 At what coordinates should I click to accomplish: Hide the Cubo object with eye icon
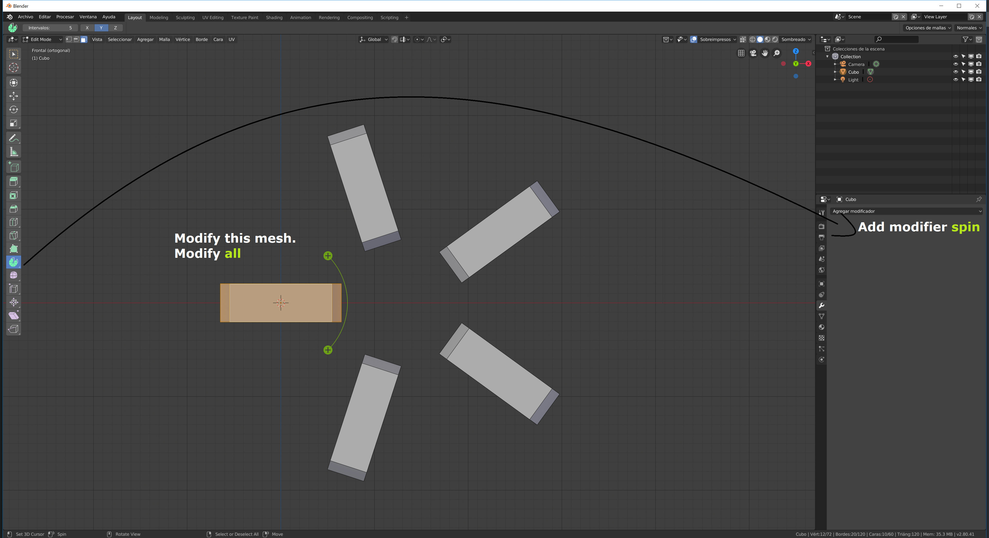click(956, 72)
